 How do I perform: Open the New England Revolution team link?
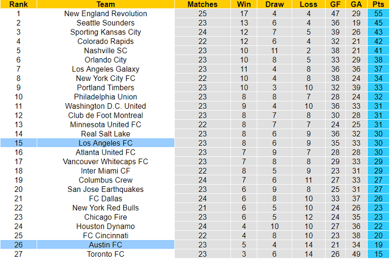(x=106, y=13)
